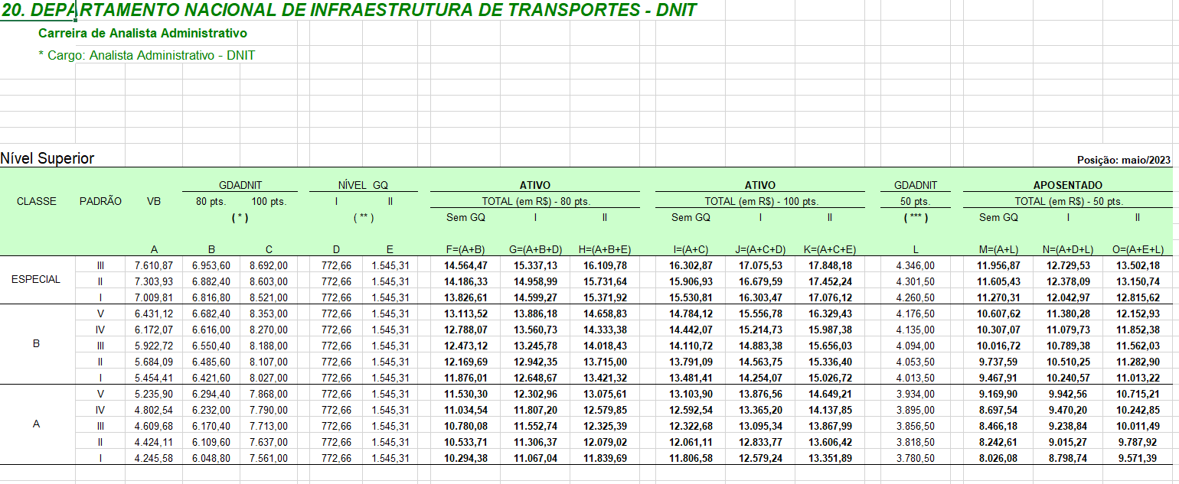The width and height of the screenshot is (1179, 484).
Task: Click the 'NÍVEL GQ' header
Action: [363, 185]
